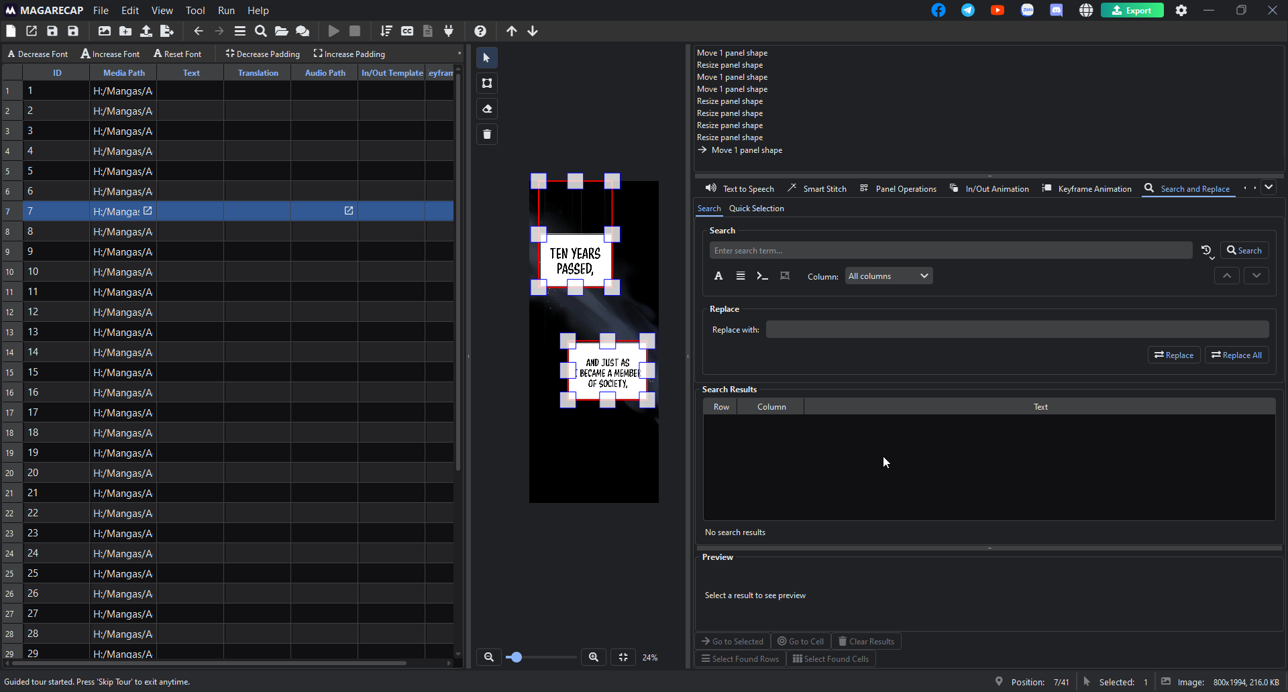Open the Telegram link icon
The height and width of the screenshot is (692, 1288).
[968, 10]
